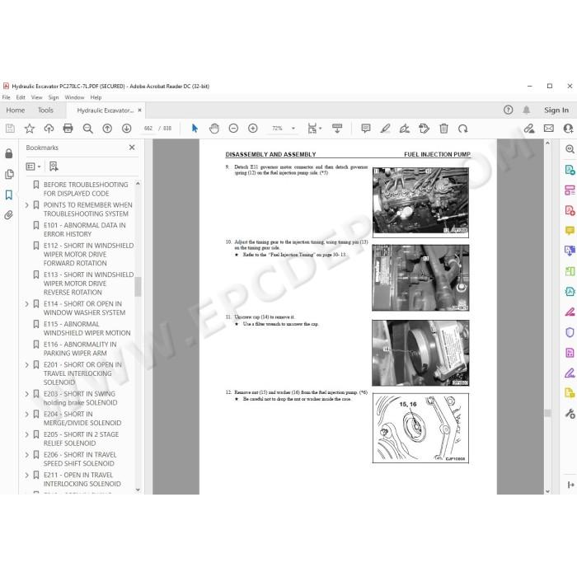Click the bookmarks panel scrollbar thumb
This screenshot has width=577, height=577.
pyautogui.click(x=138, y=287)
